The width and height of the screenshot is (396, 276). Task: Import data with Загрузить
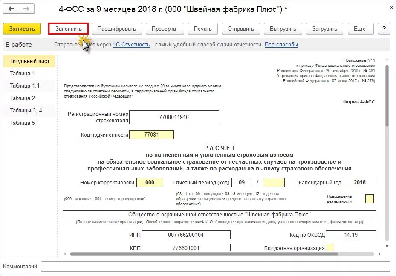[x=324, y=29]
